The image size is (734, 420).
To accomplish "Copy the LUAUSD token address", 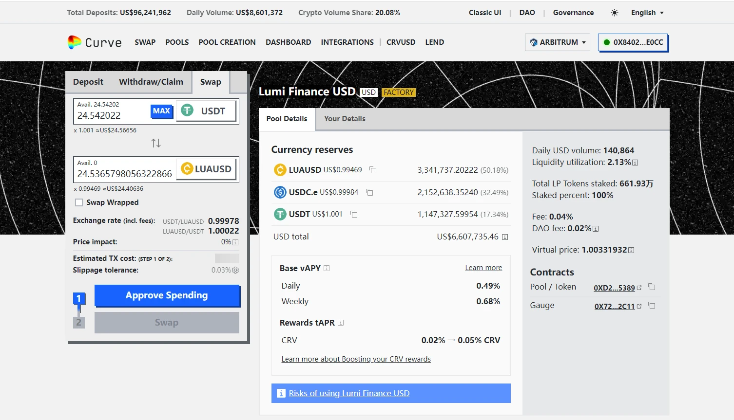I will 373,170.
